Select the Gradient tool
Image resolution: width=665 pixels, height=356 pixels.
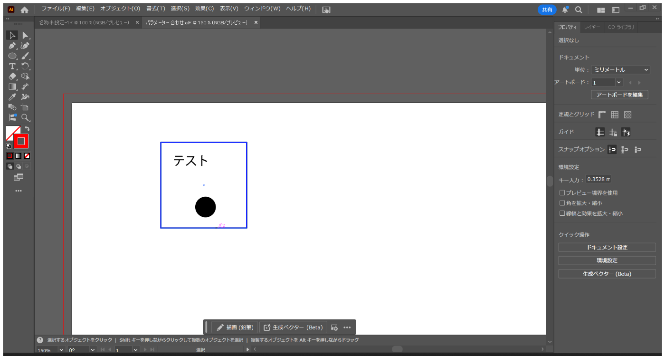point(12,87)
